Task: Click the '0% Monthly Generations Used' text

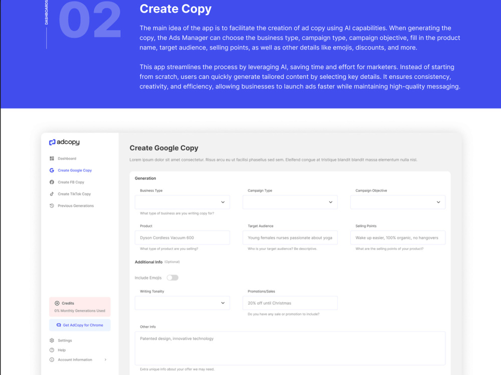Action: 80,311
